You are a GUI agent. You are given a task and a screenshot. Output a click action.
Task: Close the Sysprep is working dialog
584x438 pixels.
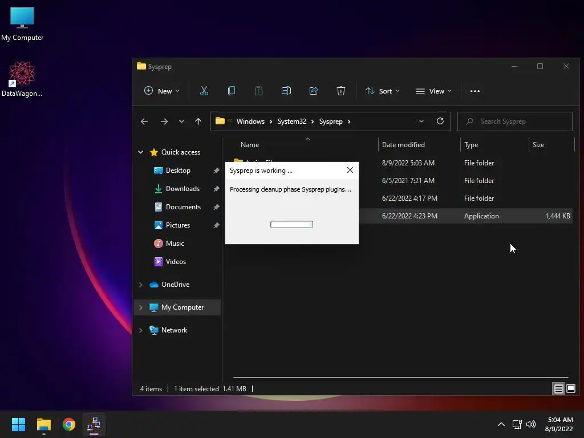pyautogui.click(x=350, y=170)
